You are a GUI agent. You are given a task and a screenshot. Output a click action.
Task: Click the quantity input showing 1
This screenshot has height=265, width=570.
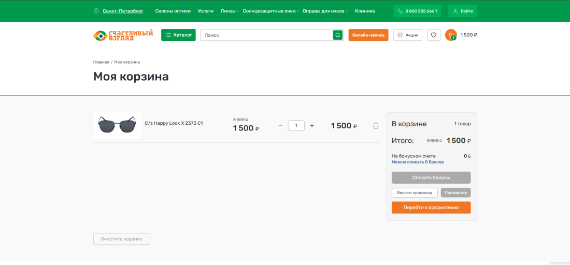pos(296,126)
